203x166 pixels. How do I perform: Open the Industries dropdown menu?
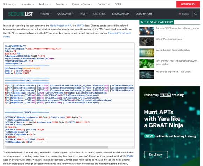(x=27, y=4)
